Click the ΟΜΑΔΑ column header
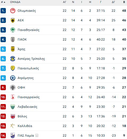Image resolution: width=127 pixels, height=139 pixels. pos(15,2)
